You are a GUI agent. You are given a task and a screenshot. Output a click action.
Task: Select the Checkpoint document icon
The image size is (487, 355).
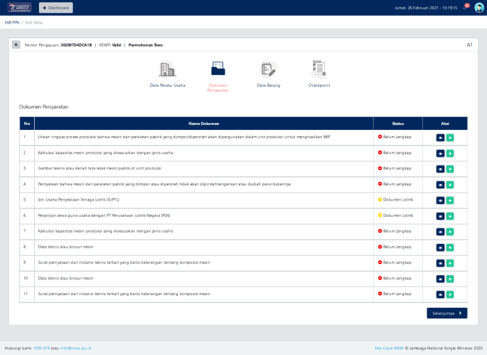coord(319,69)
